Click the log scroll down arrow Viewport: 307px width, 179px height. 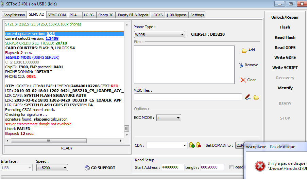tap(127, 135)
